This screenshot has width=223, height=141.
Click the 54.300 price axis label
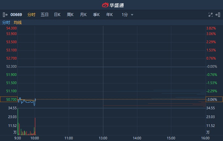pyautogui.click(x=11, y=28)
